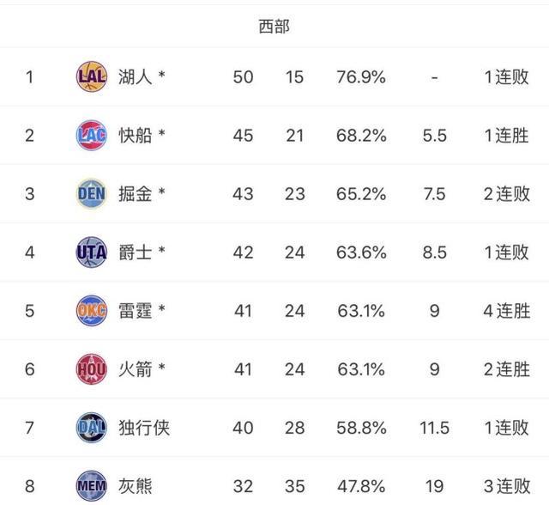This screenshot has width=549, height=505.
Task: Click the Nuggets DEN team logo
Action: pos(91,194)
